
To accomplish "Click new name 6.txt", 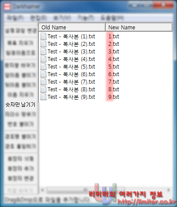I will click(x=114, y=74).
